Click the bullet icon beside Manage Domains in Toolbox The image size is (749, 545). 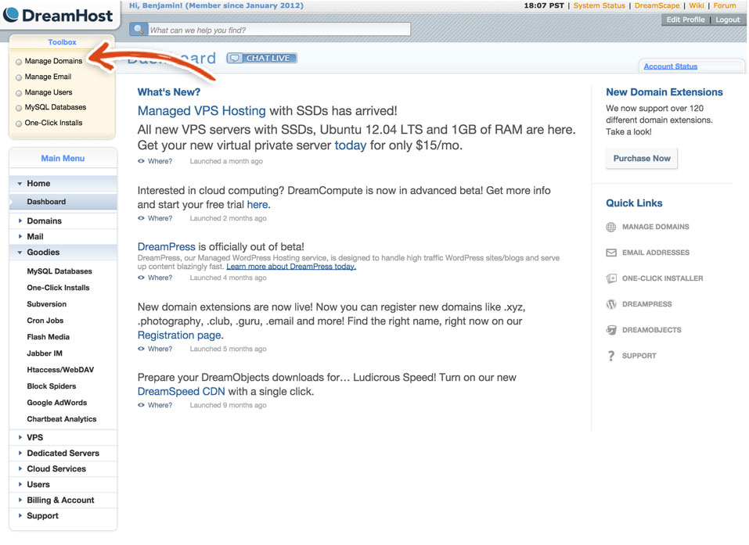pyautogui.click(x=19, y=62)
